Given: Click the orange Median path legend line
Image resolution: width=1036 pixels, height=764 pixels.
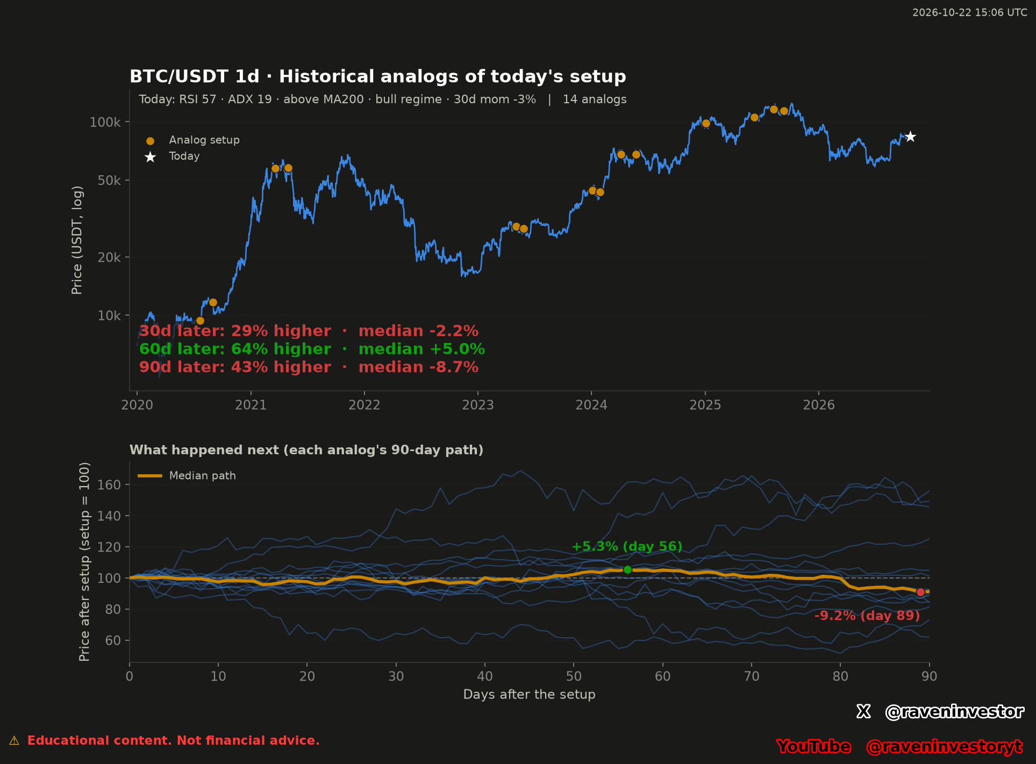Looking at the screenshot, I should pyautogui.click(x=150, y=476).
